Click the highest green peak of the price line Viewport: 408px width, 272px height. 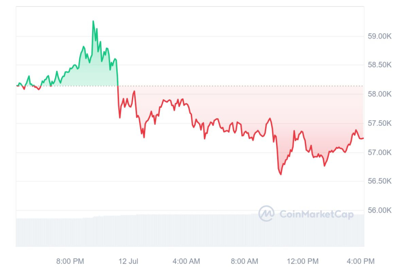pyautogui.click(x=93, y=21)
